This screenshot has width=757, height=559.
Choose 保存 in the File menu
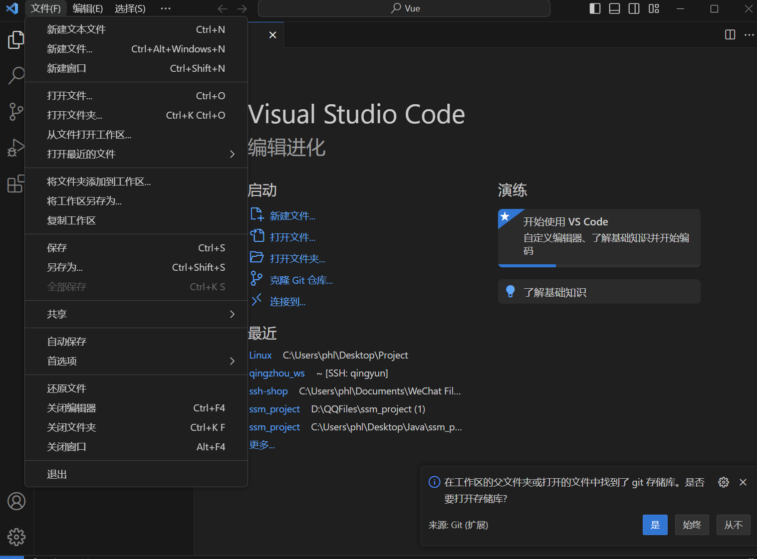tap(136, 248)
